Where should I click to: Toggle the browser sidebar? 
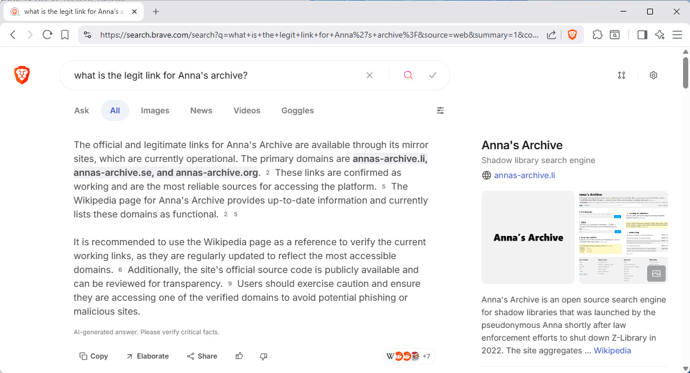click(x=642, y=35)
